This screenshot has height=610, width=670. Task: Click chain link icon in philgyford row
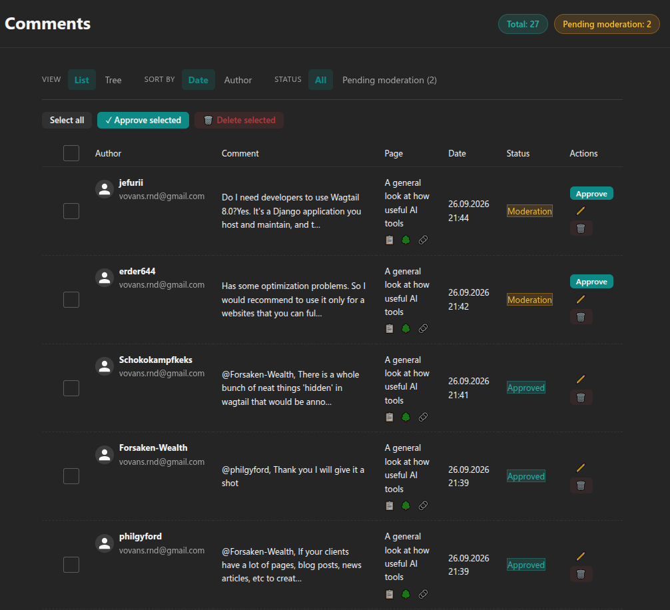(x=423, y=594)
